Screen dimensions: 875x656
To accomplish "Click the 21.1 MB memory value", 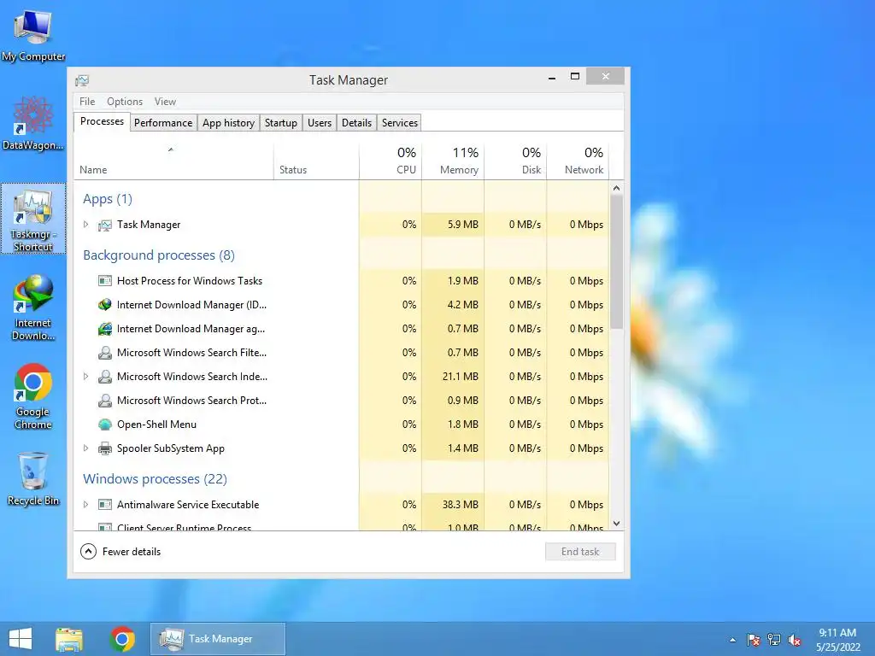I will [x=461, y=377].
